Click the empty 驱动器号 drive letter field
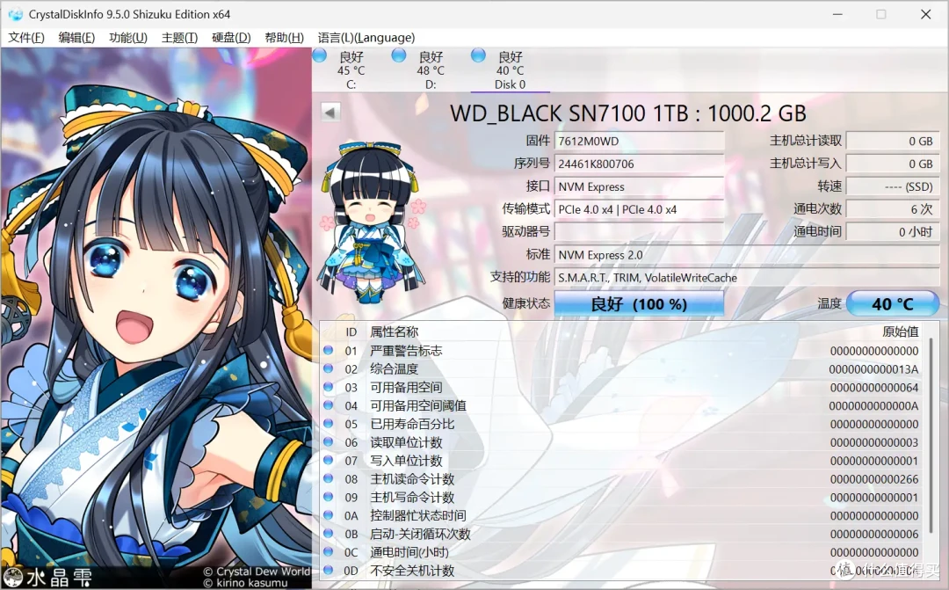Image resolution: width=949 pixels, height=590 pixels. click(x=639, y=232)
